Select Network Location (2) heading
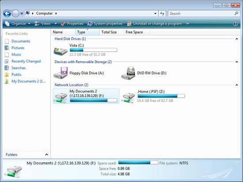The width and height of the screenshot is (243, 182). (x=72, y=85)
